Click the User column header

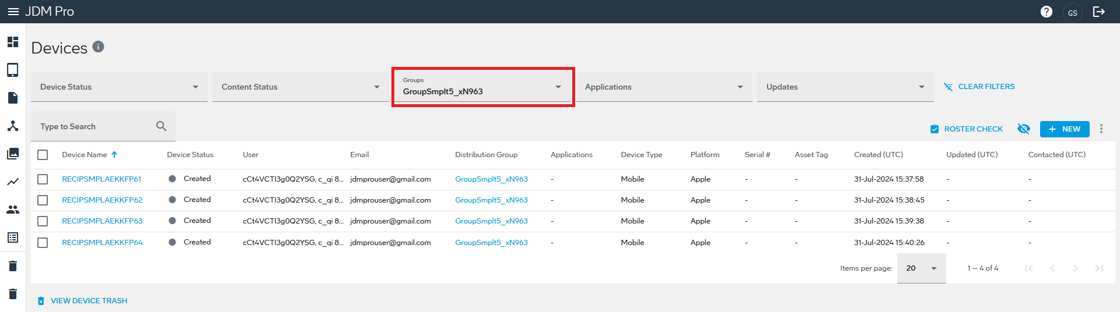(250, 155)
